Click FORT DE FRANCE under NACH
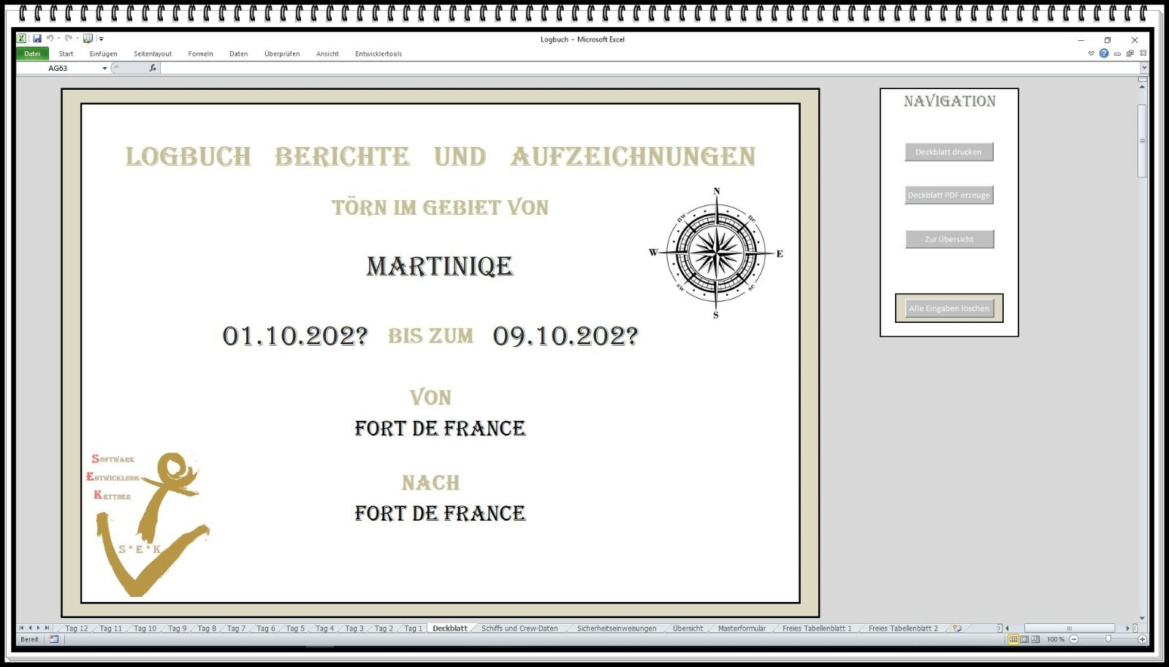The image size is (1169, 667). click(440, 514)
